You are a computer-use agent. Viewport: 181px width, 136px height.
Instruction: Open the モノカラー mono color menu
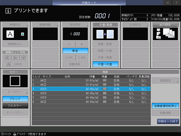coord(15,92)
